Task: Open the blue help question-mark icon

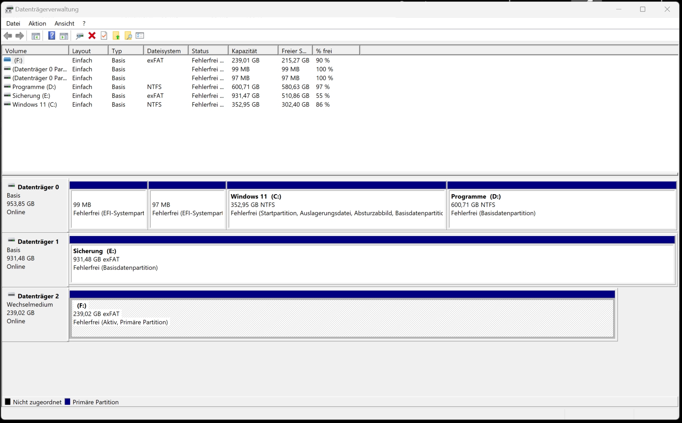Action: [52, 36]
